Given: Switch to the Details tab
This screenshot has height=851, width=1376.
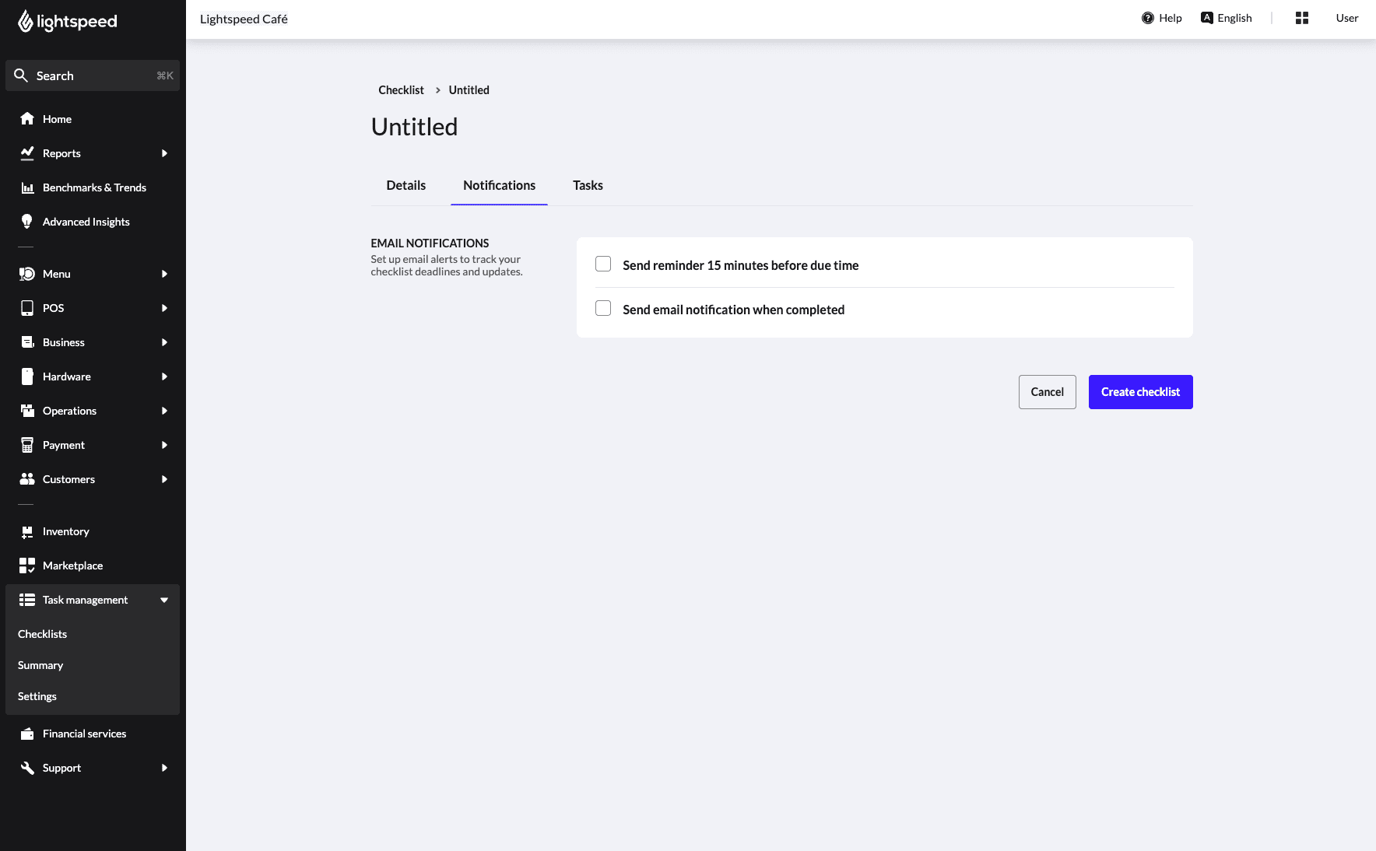Looking at the screenshot, I should point(405,185).
